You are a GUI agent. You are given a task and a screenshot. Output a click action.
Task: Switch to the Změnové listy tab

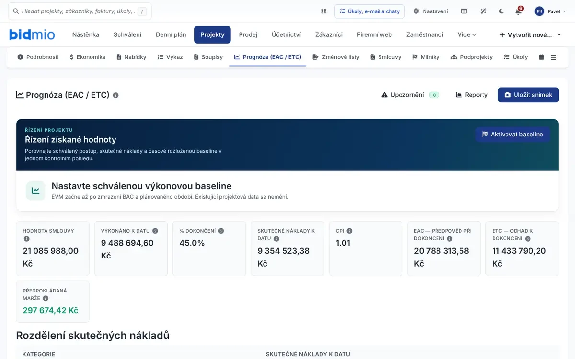(x=336, y=57)
